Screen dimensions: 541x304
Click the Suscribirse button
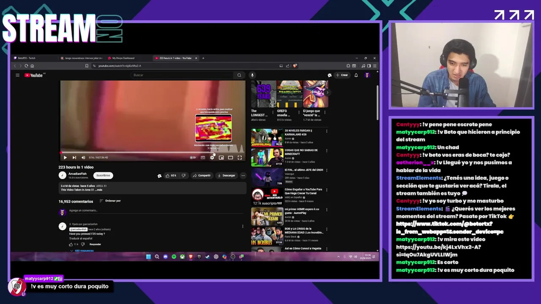103,175
